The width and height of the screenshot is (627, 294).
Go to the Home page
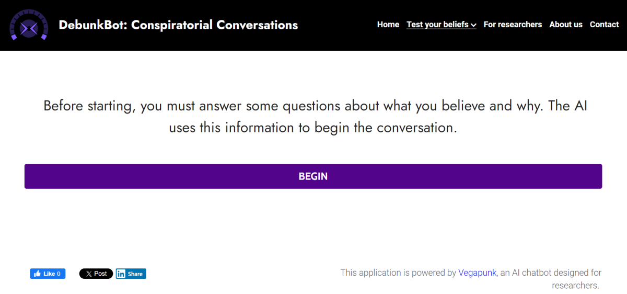point(388,25)
